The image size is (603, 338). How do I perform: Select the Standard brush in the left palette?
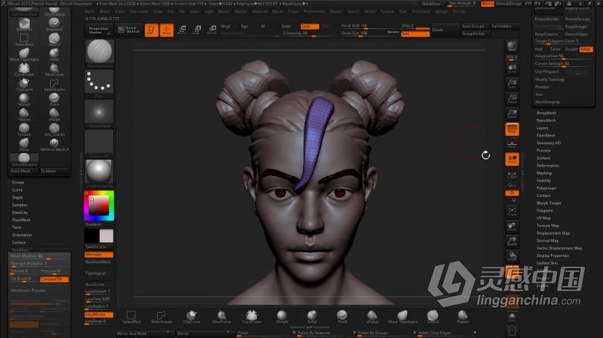pos(54,25)
